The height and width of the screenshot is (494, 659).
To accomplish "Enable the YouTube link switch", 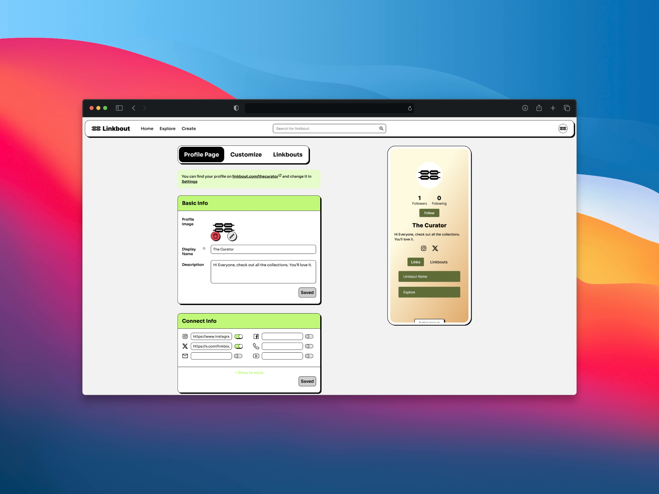I will coord(309,356).
